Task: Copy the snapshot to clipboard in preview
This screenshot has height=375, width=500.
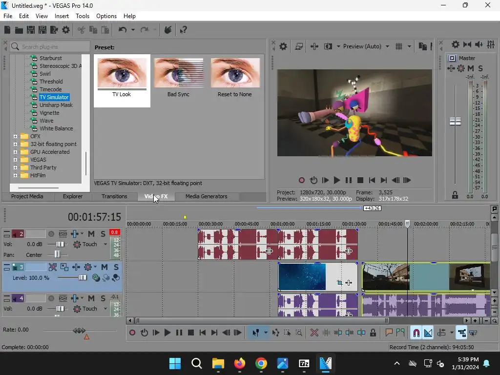Action: 422,46
